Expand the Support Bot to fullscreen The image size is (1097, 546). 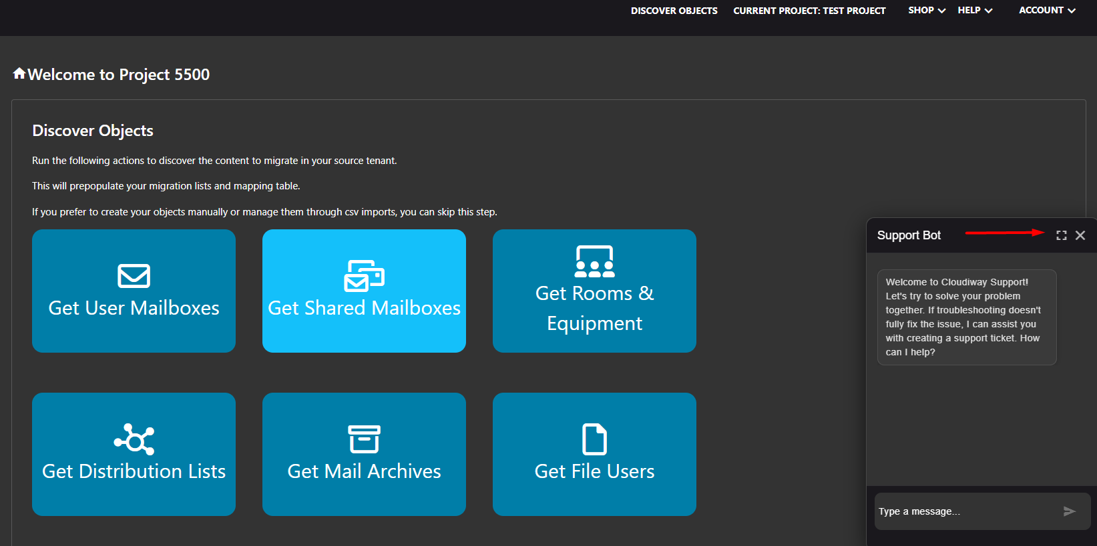[1062, 235]
